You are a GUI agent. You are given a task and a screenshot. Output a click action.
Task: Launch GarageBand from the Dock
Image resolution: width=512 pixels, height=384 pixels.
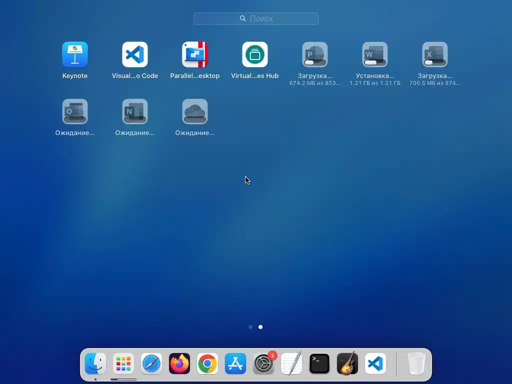click(347, 363)
